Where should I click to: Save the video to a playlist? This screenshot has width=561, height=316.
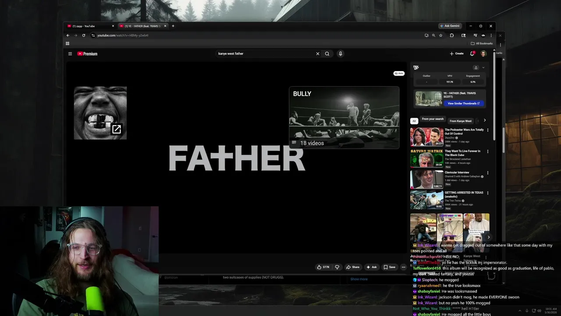point(389,267)
